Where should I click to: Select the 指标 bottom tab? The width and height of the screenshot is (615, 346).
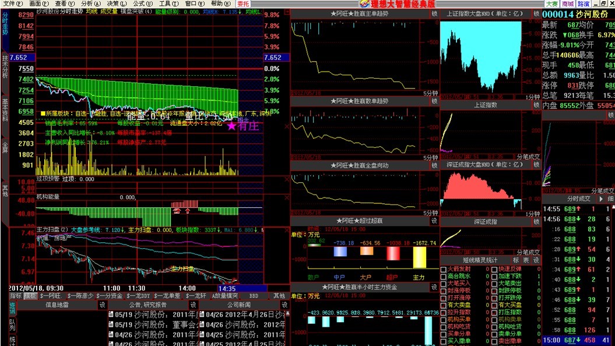click(x=16, y=296)
